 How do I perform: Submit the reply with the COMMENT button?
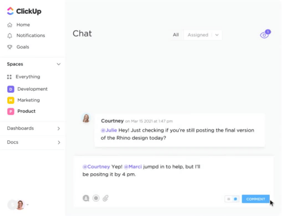(255, 199)
